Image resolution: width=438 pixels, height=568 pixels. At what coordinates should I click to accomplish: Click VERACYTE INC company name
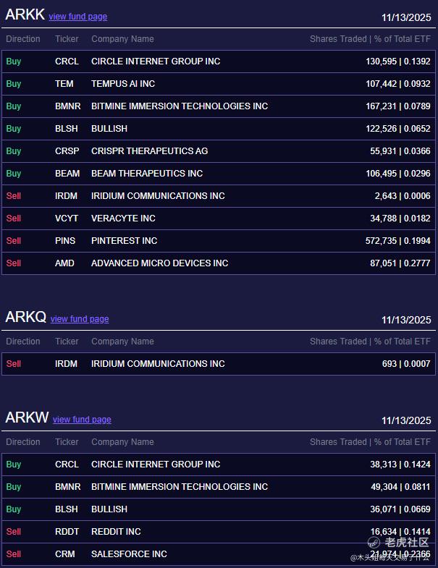[x=123, y=219]
